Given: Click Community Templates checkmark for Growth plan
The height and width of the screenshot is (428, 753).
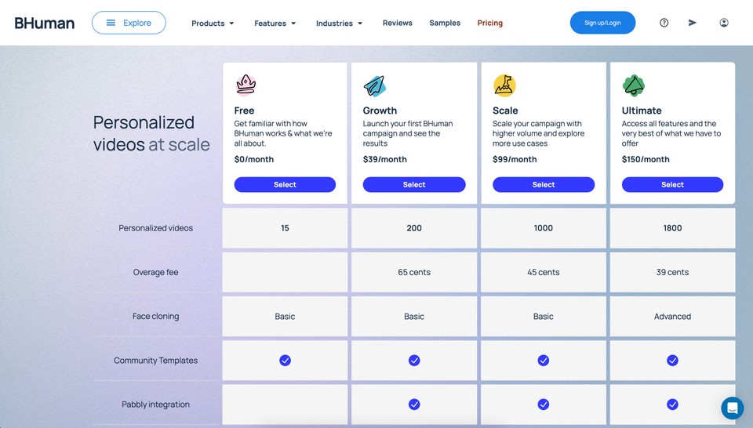Looking at the screenshot, I should 414,361.
